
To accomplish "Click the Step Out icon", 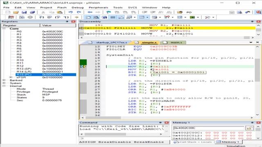I will [58, 17].
